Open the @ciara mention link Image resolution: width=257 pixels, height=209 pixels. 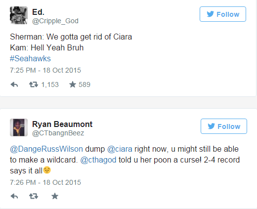[120, 149]
